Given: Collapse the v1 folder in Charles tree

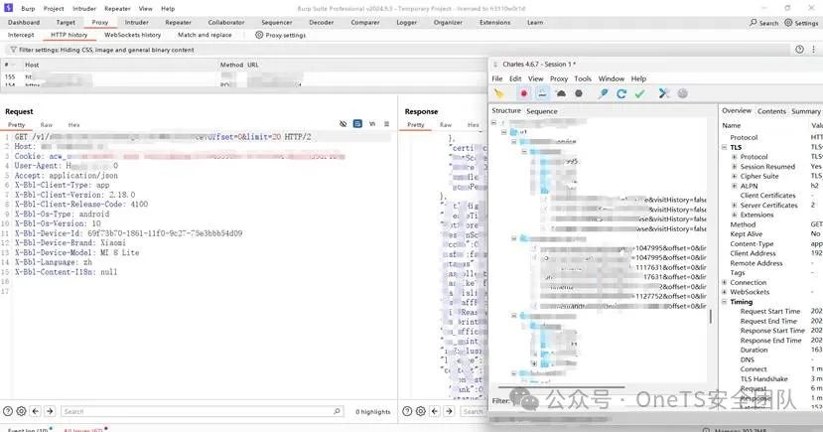Looking at the screenshot, I should point(504,132).
